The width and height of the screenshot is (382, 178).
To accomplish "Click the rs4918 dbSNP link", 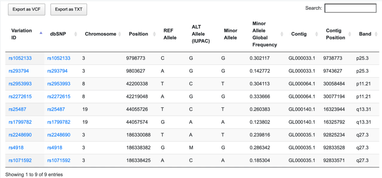I will (55, 147).
